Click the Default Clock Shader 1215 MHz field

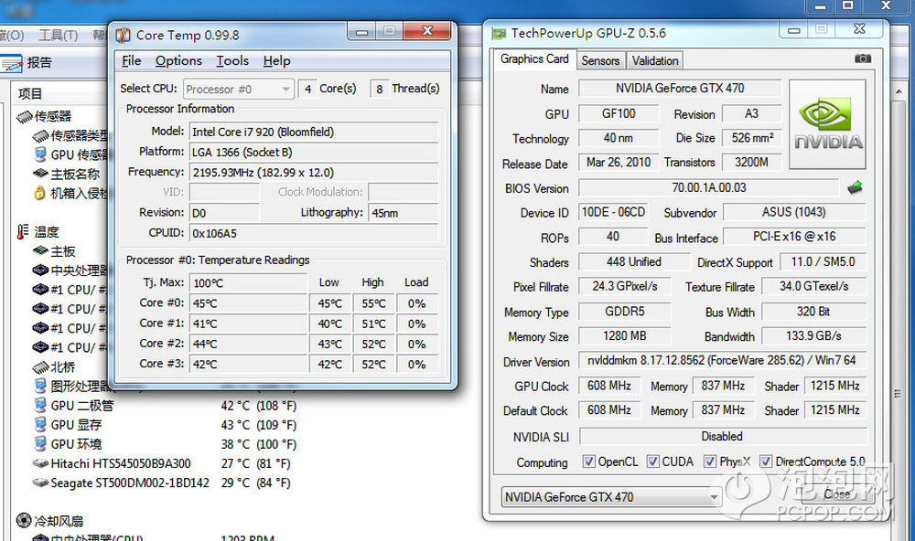tap(834, 410)
